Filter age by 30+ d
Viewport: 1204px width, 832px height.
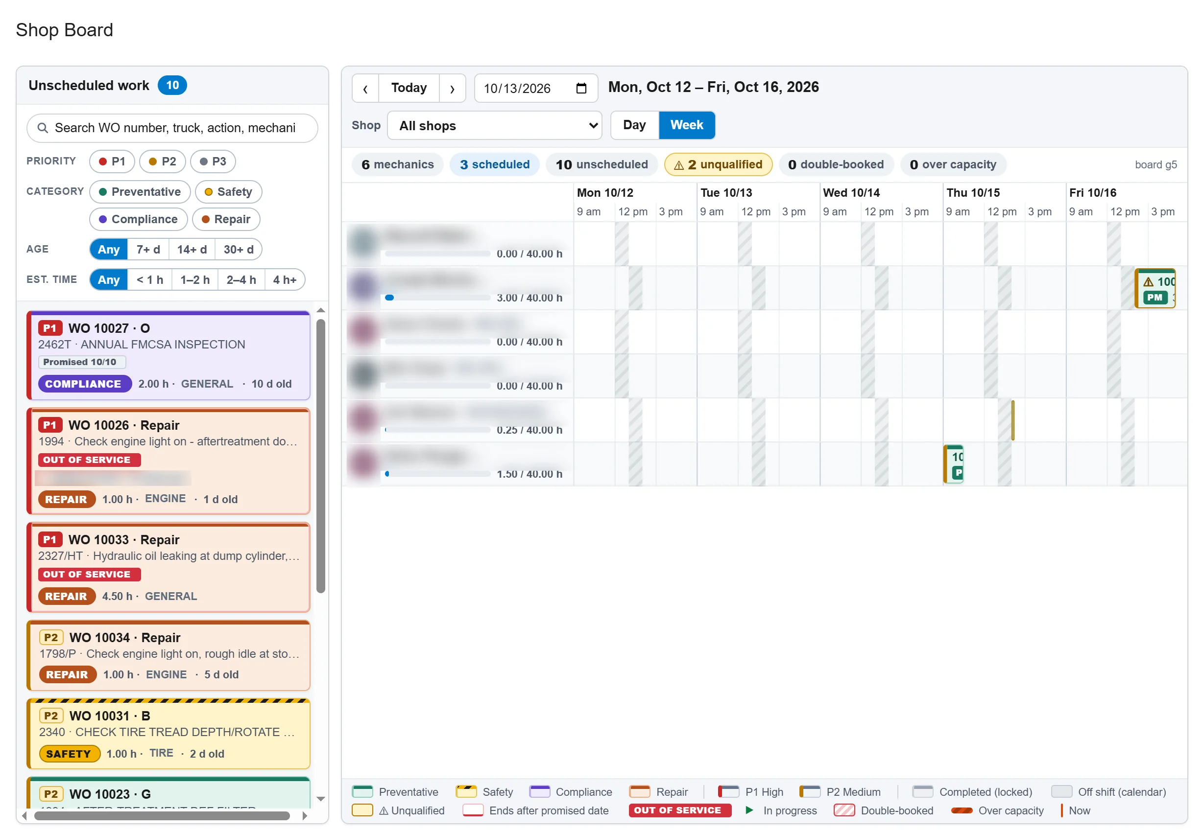(239, 249)
